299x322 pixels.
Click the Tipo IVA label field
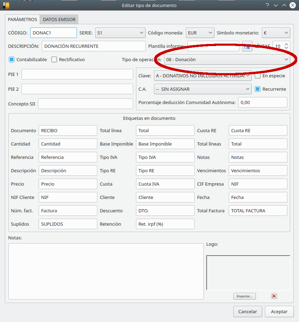coord(165,157)
